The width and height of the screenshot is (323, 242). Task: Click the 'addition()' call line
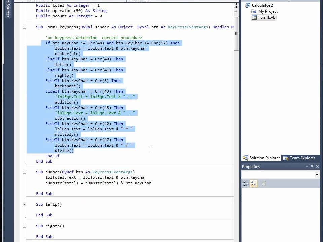point(67,102)
